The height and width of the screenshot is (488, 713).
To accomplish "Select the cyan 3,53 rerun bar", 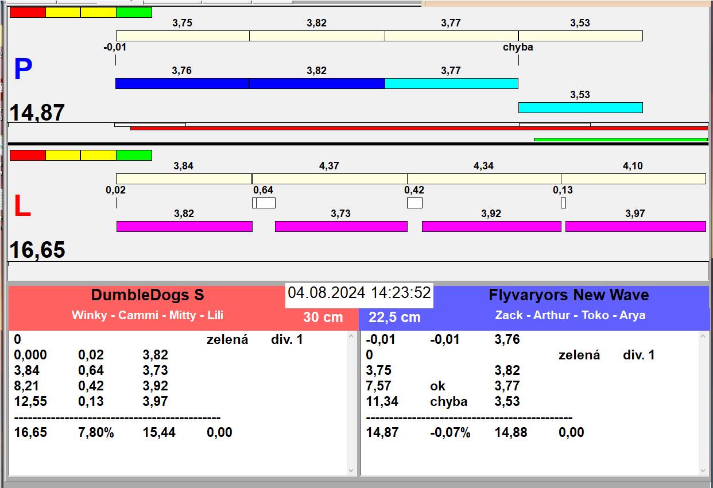I will [580, 107].
